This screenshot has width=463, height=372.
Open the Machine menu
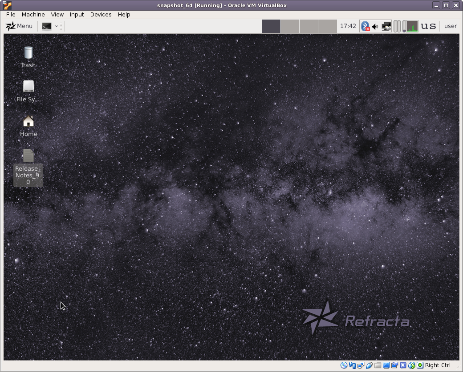coord(33,14)
